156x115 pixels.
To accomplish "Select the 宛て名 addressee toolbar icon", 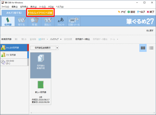I will click(22, 21).
